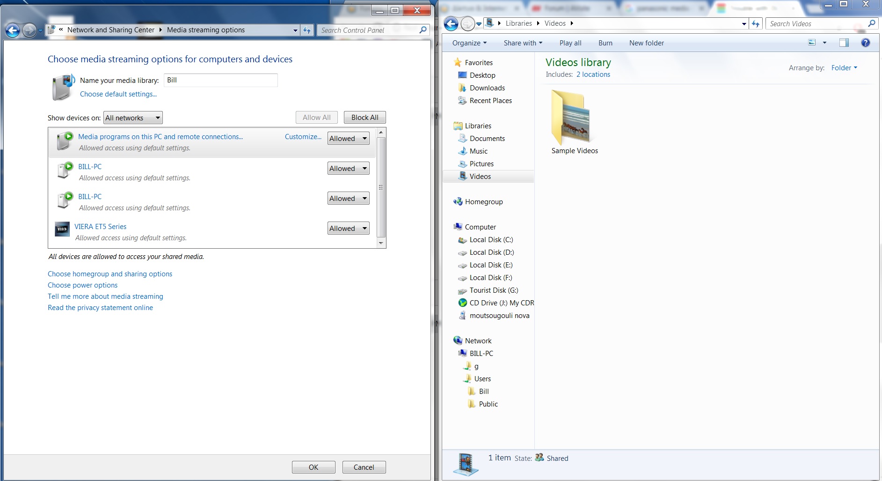Select Local Disk (D:) in tree
The height and width of the screenshot is (481, 882).
[491, 252]
